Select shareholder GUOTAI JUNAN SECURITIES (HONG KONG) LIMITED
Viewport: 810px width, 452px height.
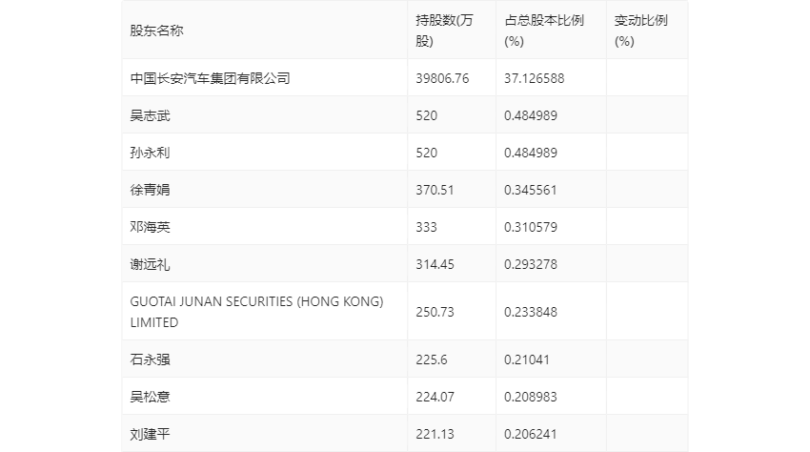(256, 312)
